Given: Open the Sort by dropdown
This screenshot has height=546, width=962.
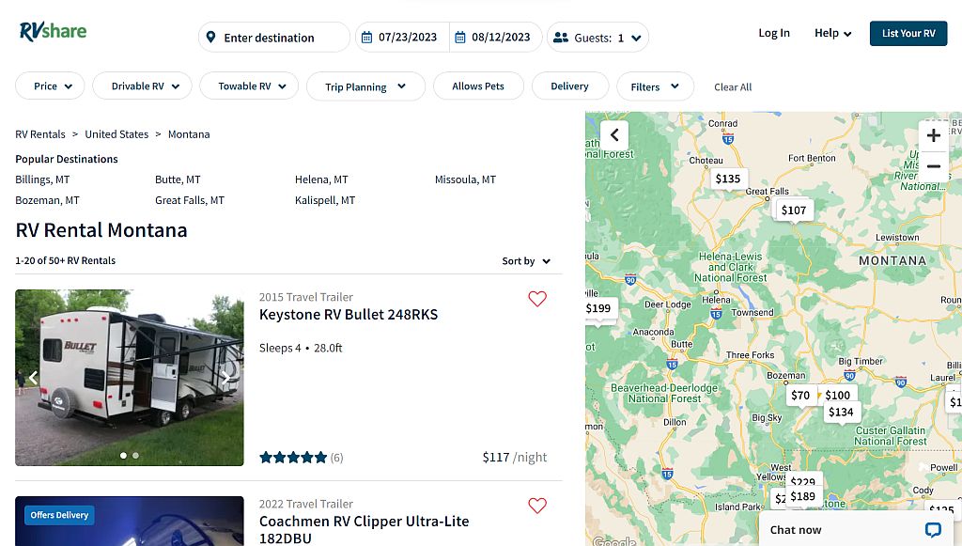Looking at the screenshot, I should click(x=526, y=260).
